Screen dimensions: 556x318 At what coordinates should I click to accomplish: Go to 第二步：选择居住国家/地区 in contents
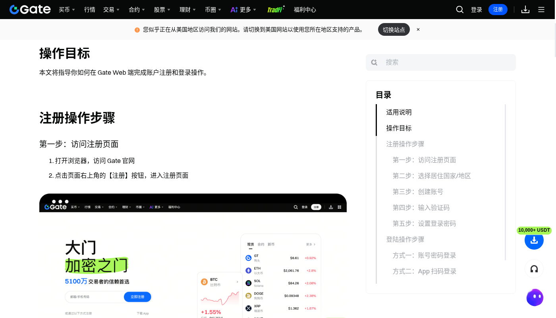click(x=432, y=176)
